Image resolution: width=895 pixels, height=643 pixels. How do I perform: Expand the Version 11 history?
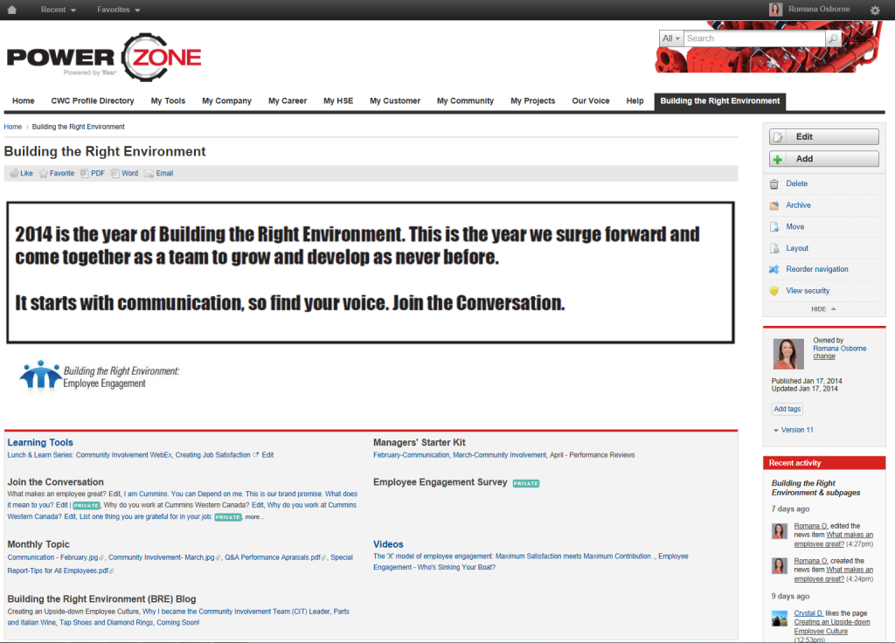click(794, 430)
